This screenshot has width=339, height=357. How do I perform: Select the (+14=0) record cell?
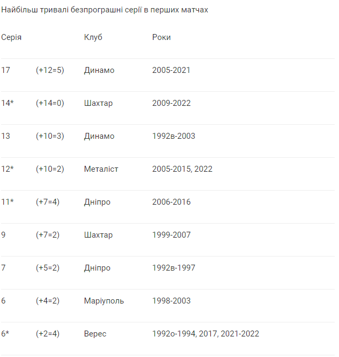pos(50,103)
